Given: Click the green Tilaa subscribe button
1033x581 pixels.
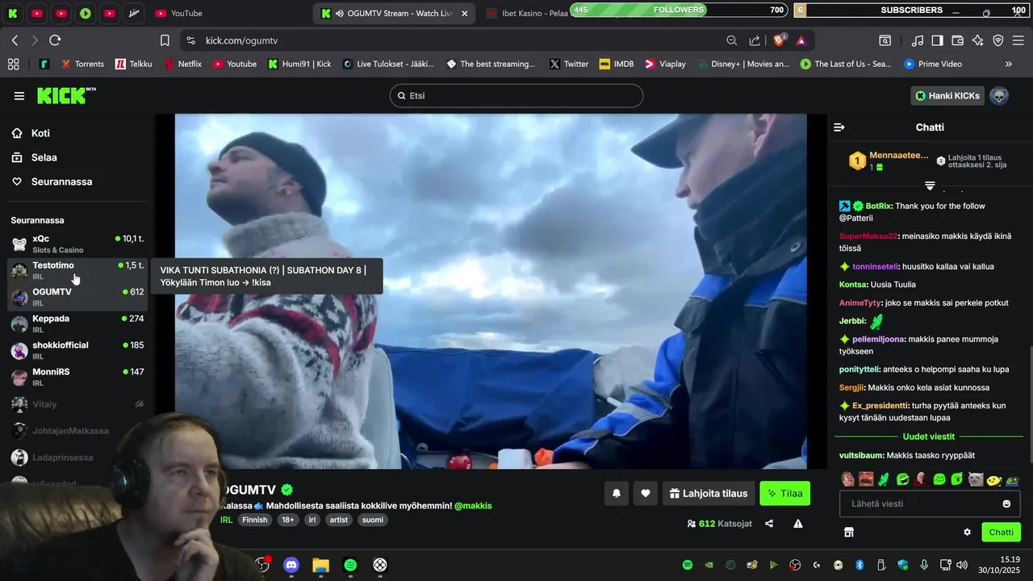Looking at the screenshot, I should pyautogui.click(x=784, y=493).
